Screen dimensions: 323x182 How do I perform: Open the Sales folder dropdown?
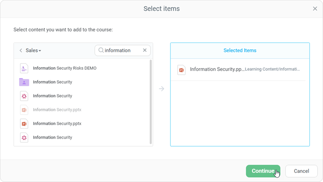(x=33, y=50)
